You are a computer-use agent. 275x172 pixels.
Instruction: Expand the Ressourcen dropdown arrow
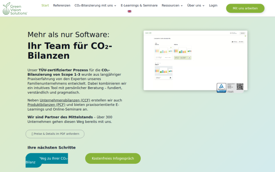(x=181, y=6)
